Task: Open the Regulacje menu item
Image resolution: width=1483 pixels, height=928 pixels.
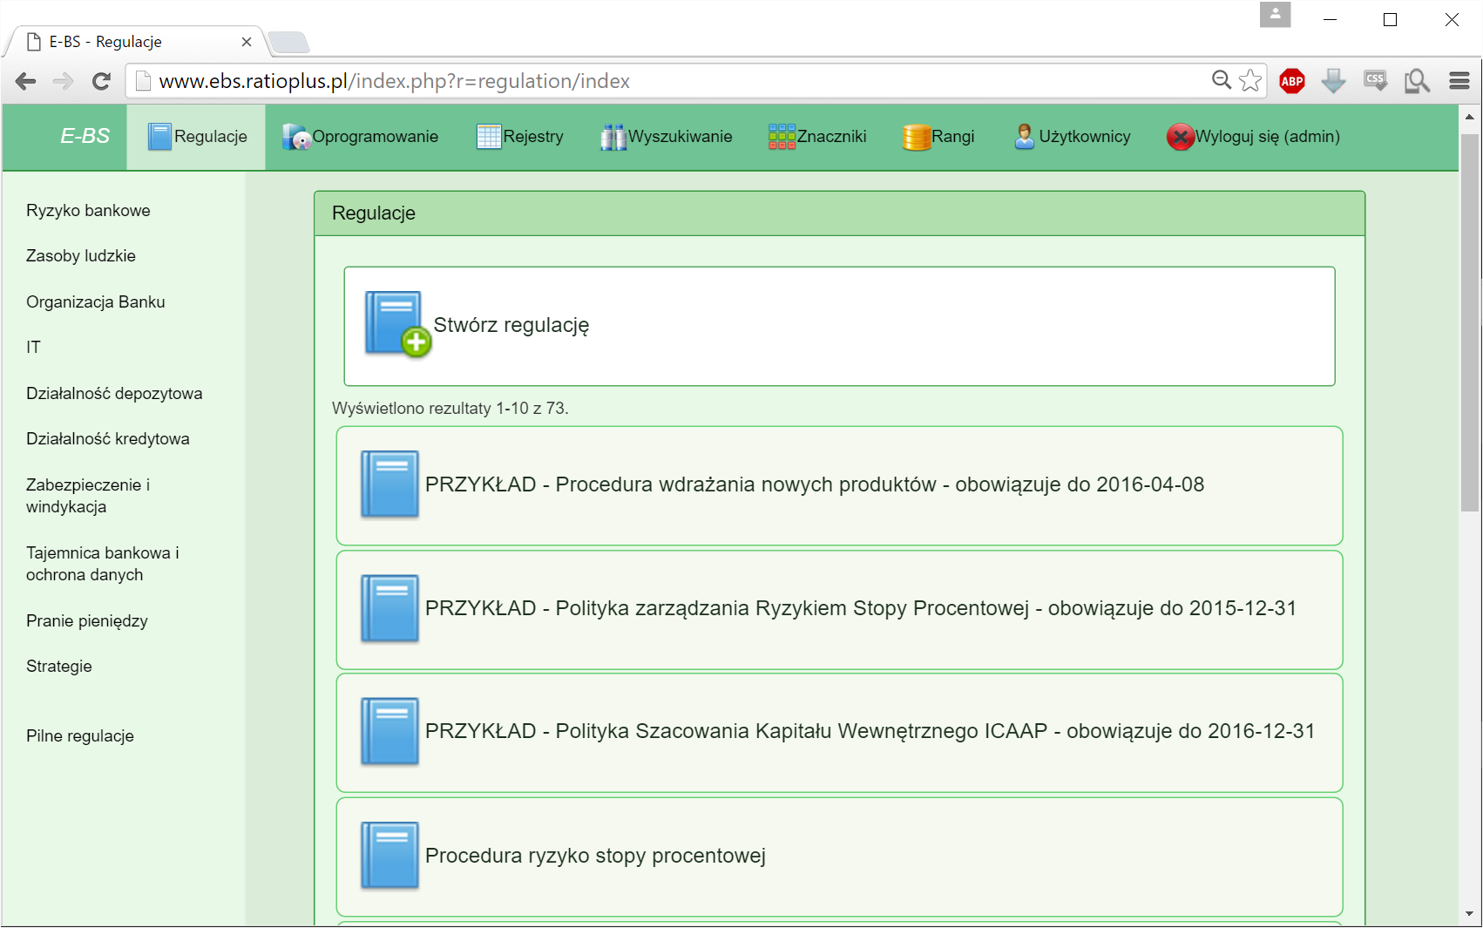Action: pos(196,137)
